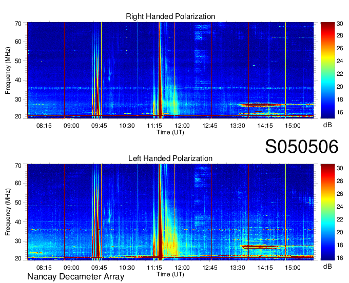Click the 30 dB label on the Right Handed colorbar
The width and height of the screenshot is (349, 283).
[340, 24]
